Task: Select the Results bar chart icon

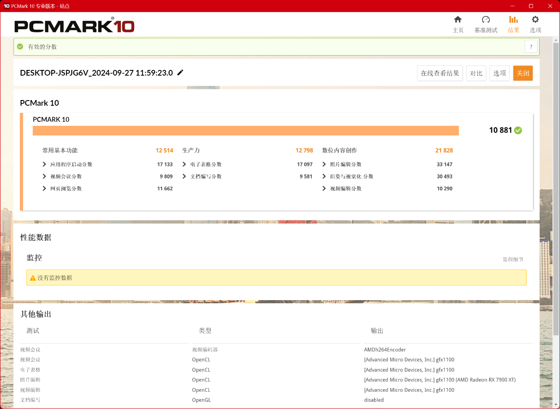Action: coord(514,19)
